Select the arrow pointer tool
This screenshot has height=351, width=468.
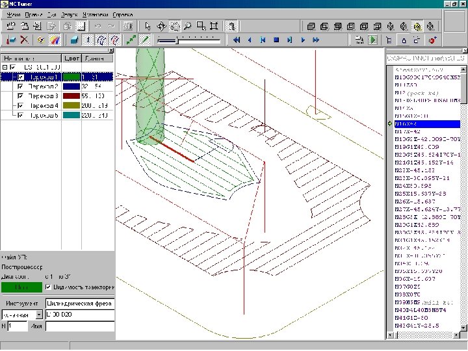[148, 26]
